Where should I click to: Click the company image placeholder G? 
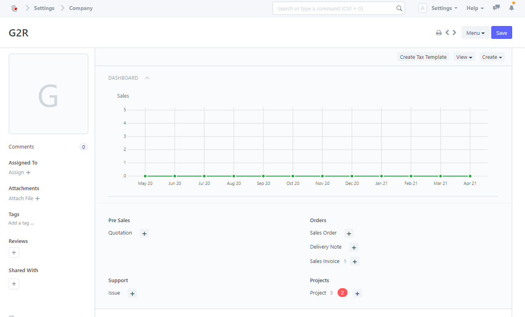(x=49, y=94)
